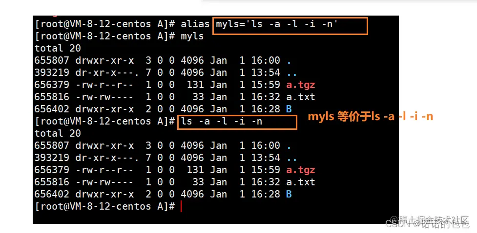Click the red a.tgz filename in the myls output
Viewport: 477px width, 233px height.
click(301, 85)
